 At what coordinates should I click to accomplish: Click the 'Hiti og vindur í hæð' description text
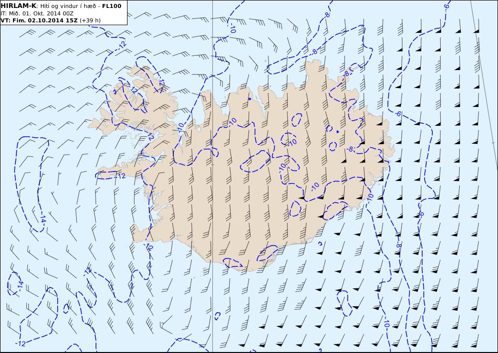point(67,6)
